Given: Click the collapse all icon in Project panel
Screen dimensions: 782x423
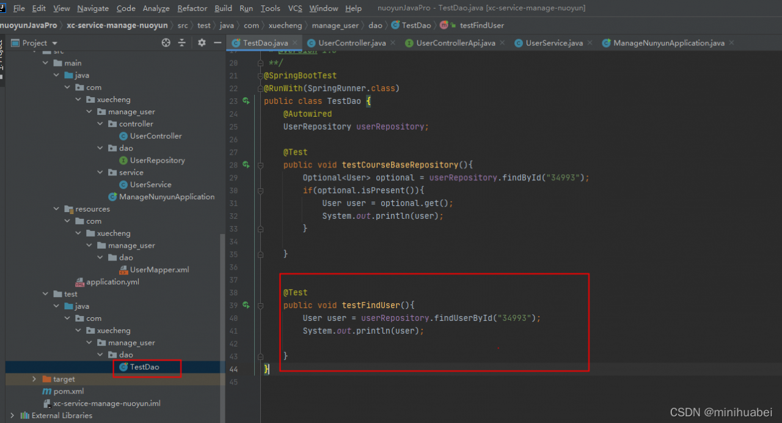Looking at the screenshot, I should [181, 43].
